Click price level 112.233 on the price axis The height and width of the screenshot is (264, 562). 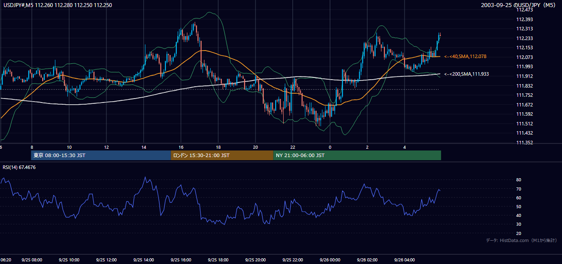click(525, 38)
